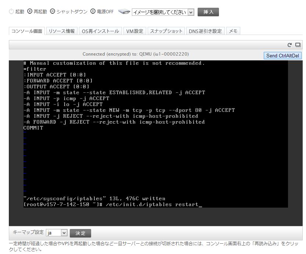Click the iptables restart command line
The height and width of the screenshot is (254, 306).
pyautogui.click(x=113, y=204)
